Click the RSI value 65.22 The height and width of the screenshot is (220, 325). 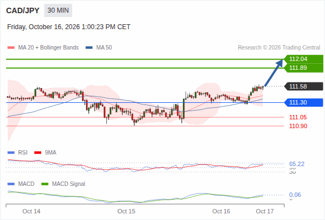pyautogui.click(x=297, y=164)
